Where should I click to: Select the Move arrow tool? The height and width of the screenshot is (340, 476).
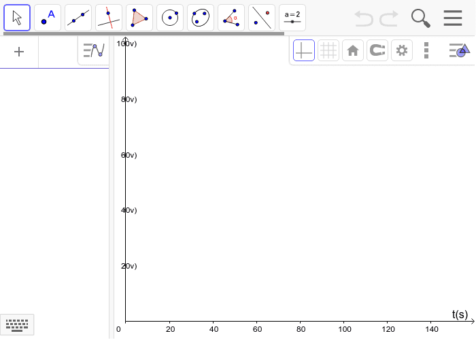pos(17,18)
